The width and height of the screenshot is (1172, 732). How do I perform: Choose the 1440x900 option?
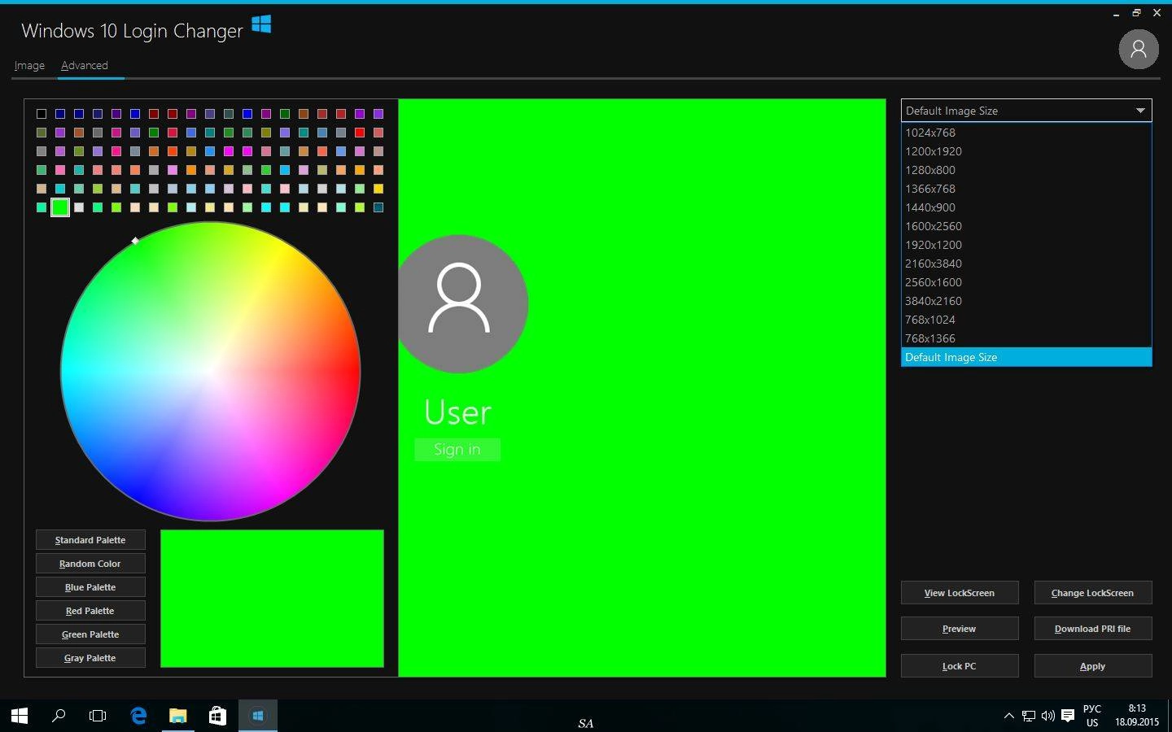point(1026,207)
